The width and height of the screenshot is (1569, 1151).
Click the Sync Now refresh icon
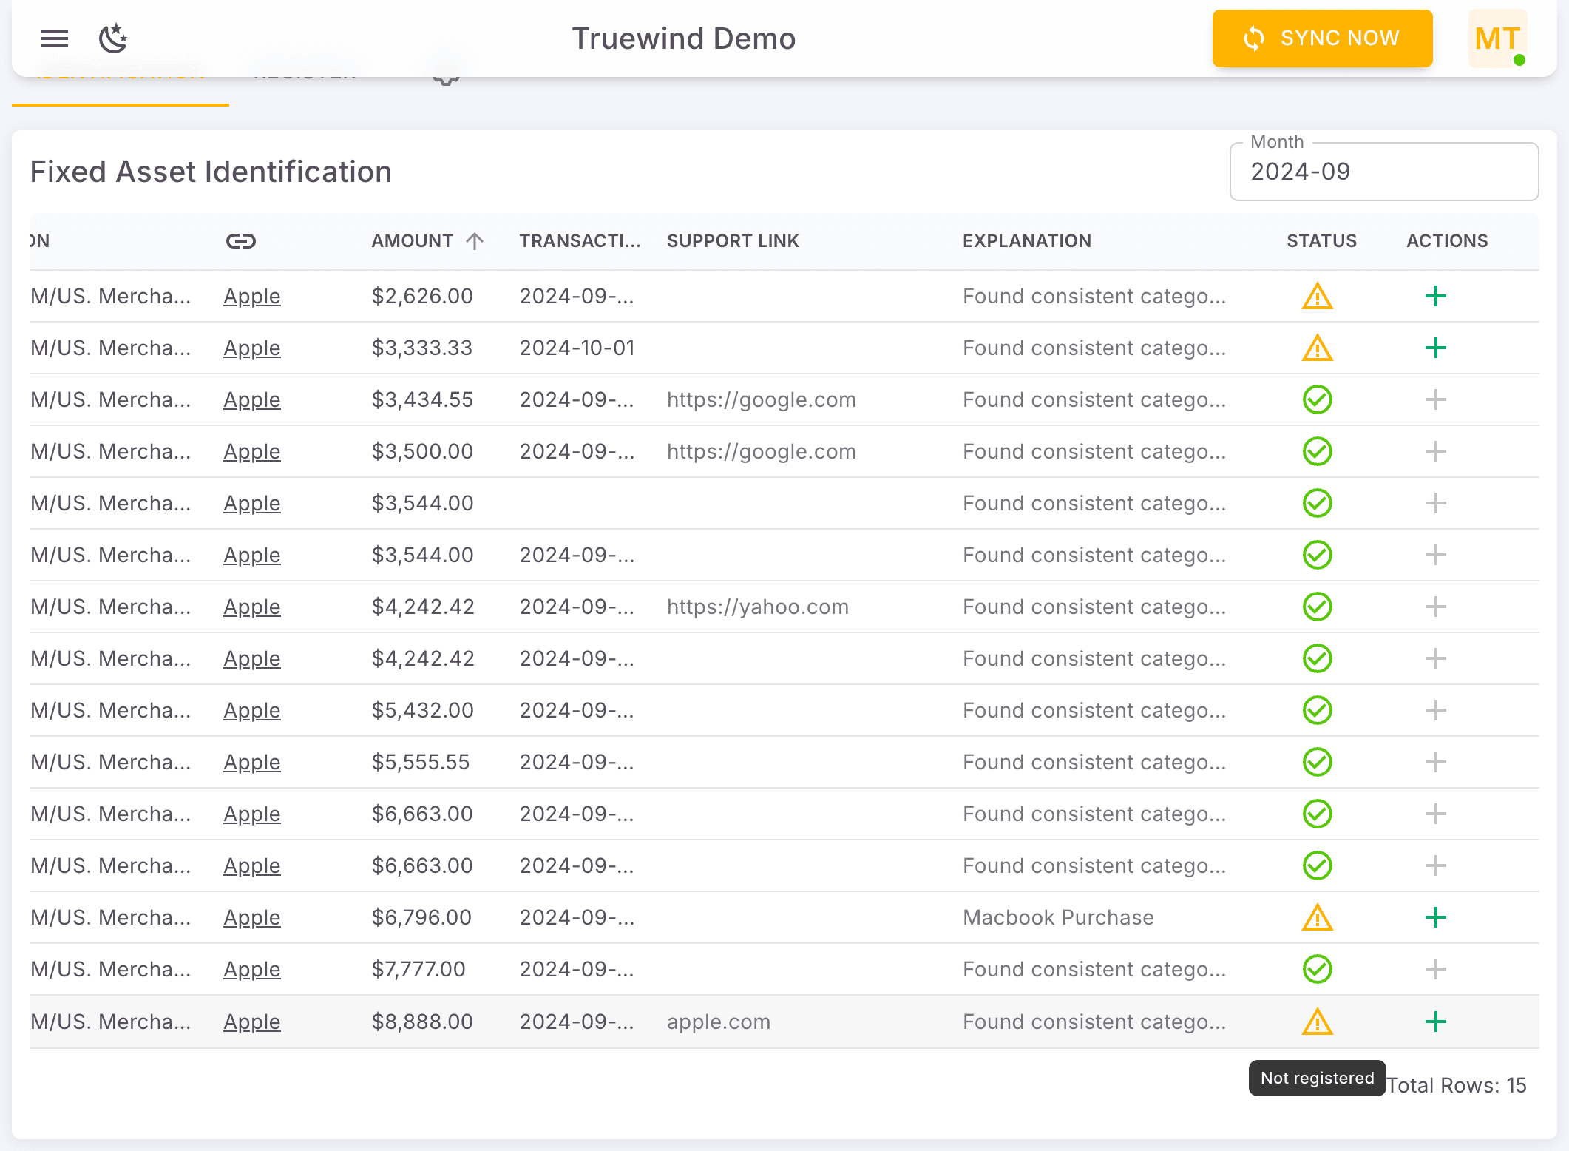1254,38
